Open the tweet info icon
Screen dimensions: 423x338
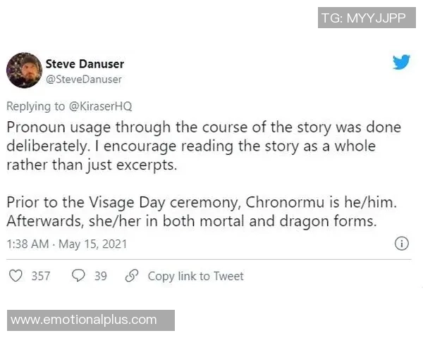click(x=401, y=244)
